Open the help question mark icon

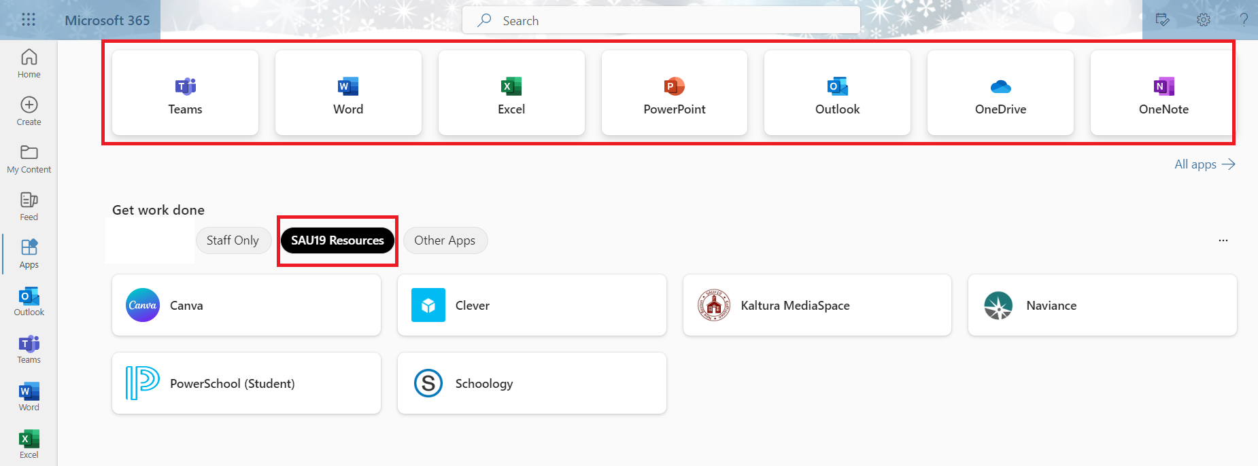[1244, 20]
